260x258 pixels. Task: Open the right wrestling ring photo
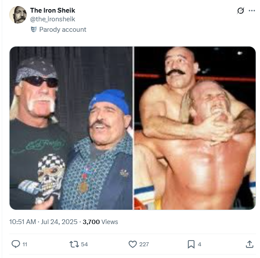tap(195, 128)
